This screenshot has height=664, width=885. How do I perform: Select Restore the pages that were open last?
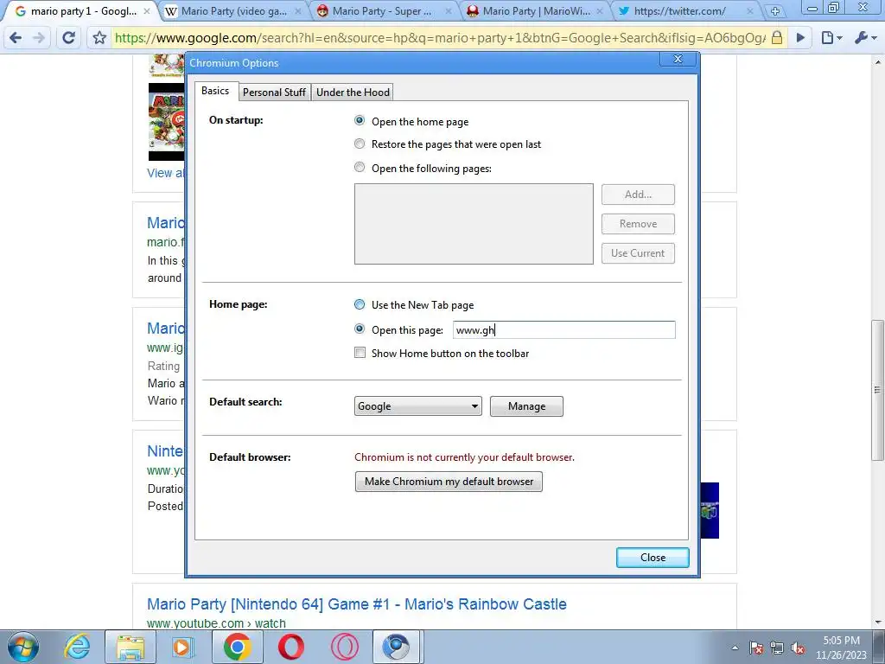pos(360,144)
